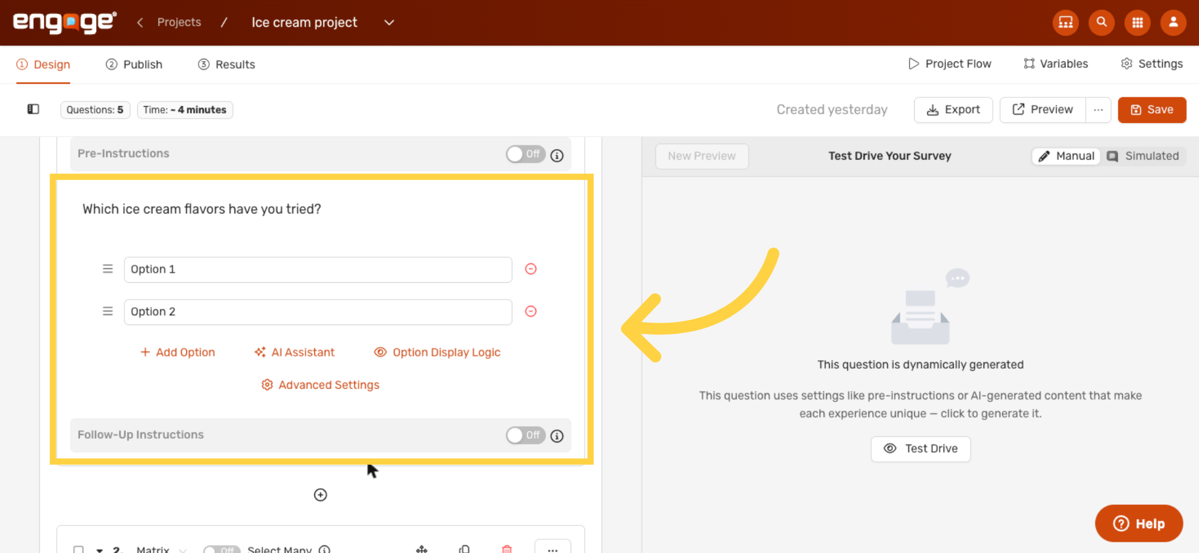
Task: Click the Export button
Action: click(953, 110)
